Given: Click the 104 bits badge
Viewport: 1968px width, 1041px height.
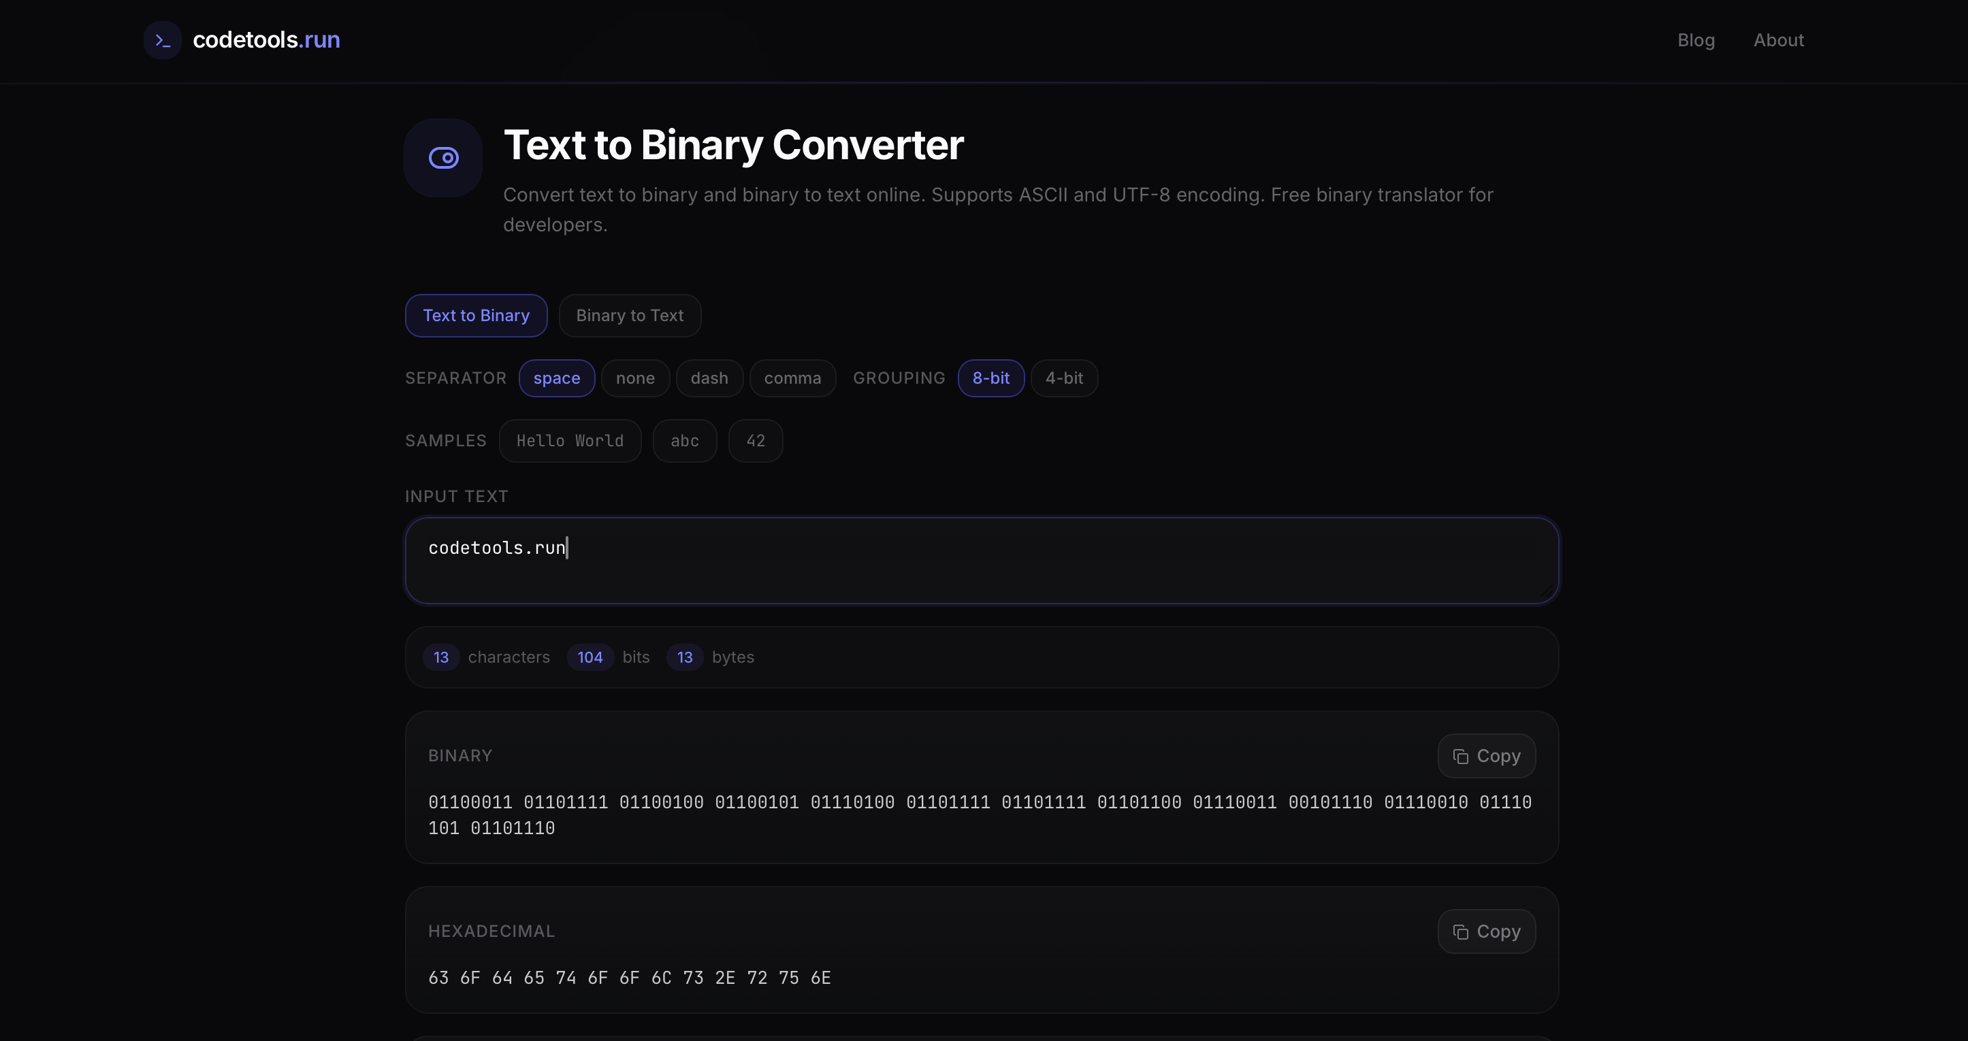Looking at the screenshot, I should tap(589, 657).
